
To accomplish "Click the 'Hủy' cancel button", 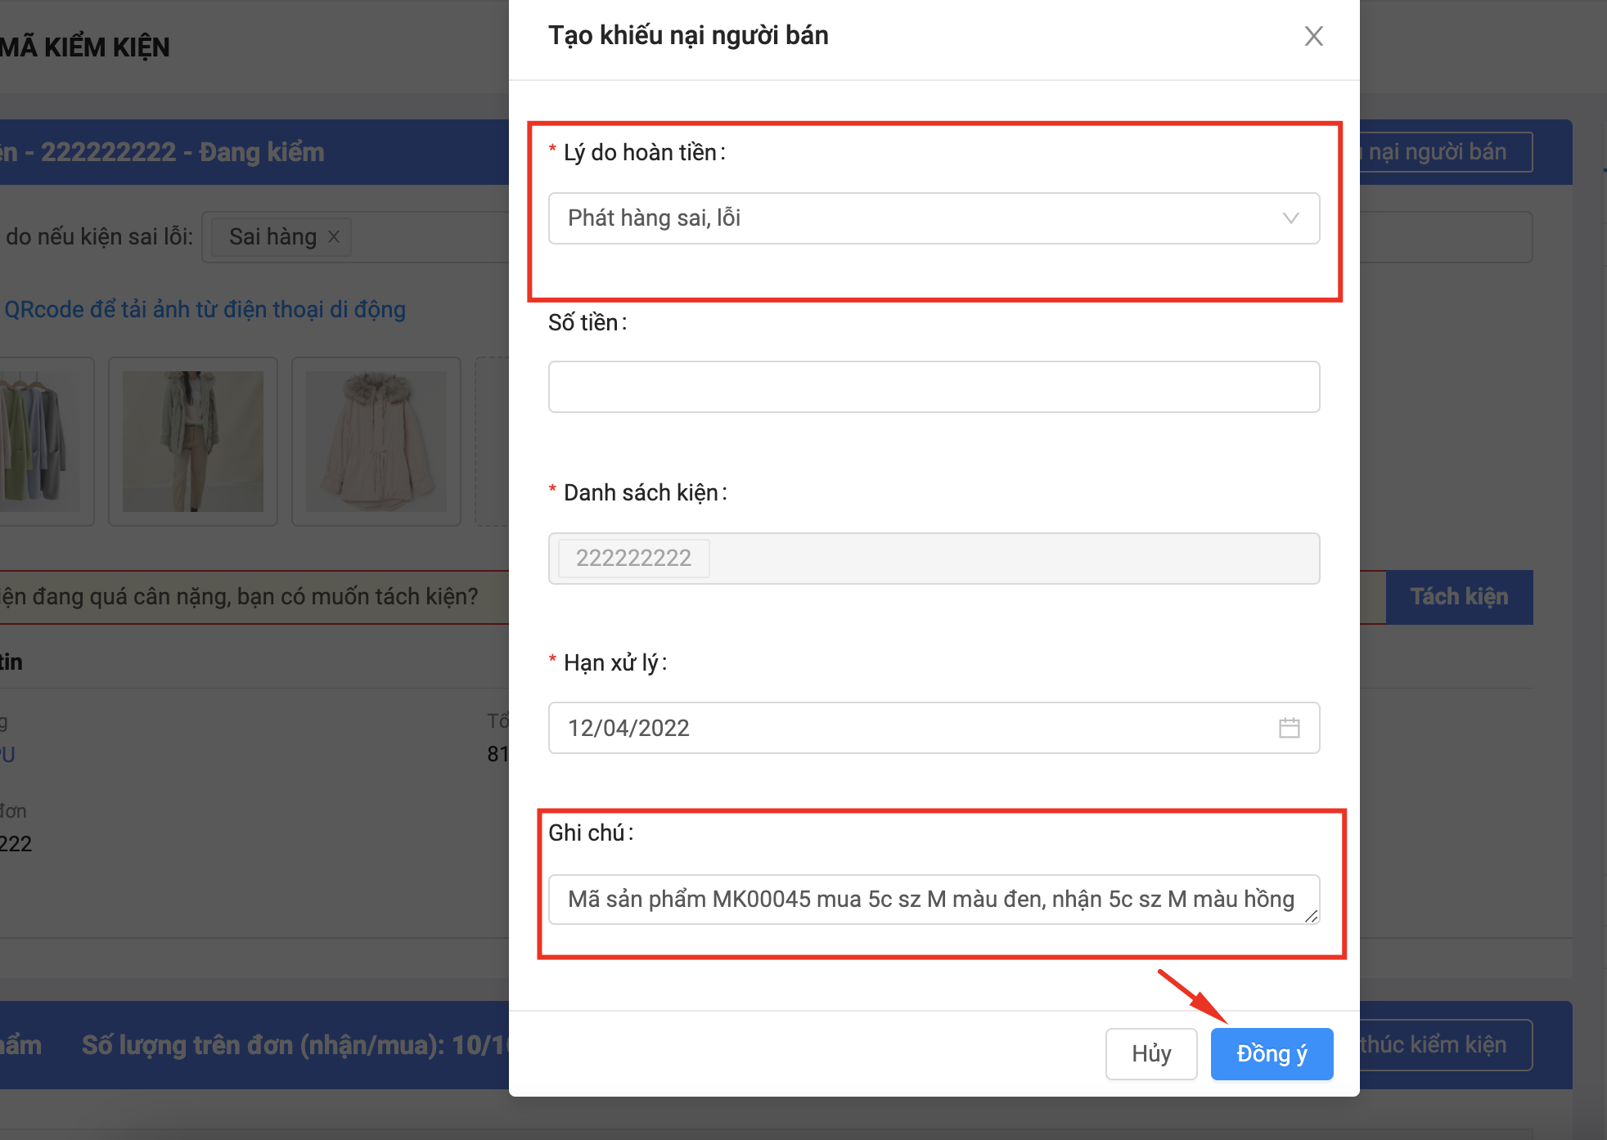I will point(1150,1053).
